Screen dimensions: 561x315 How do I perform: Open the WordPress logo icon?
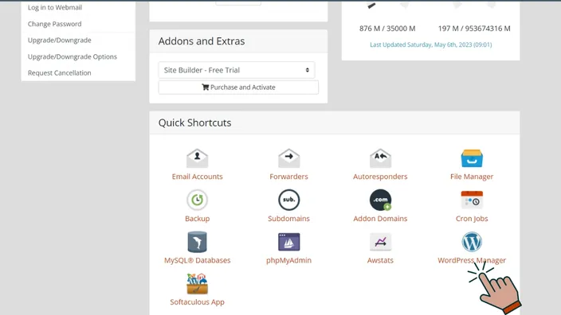coord(472,242)
